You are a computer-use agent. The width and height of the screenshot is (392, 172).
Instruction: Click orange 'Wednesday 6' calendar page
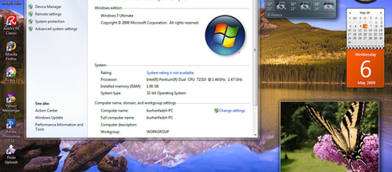tap(365, 68)
